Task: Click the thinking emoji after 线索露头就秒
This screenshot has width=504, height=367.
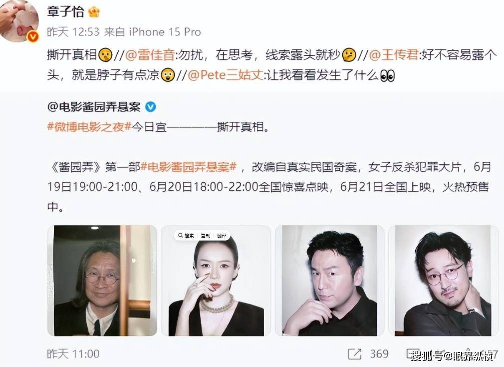Action: pyautogui.click(x=349, y=55)
